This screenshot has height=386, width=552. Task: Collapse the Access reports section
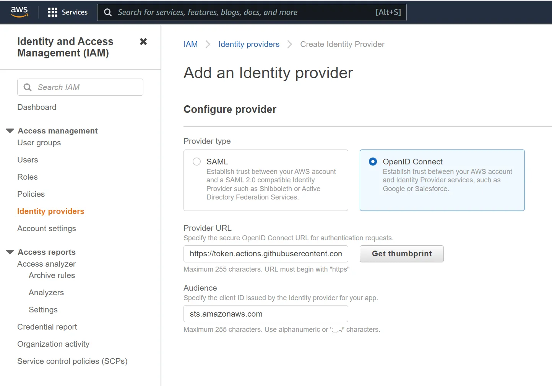click(9, 251)
